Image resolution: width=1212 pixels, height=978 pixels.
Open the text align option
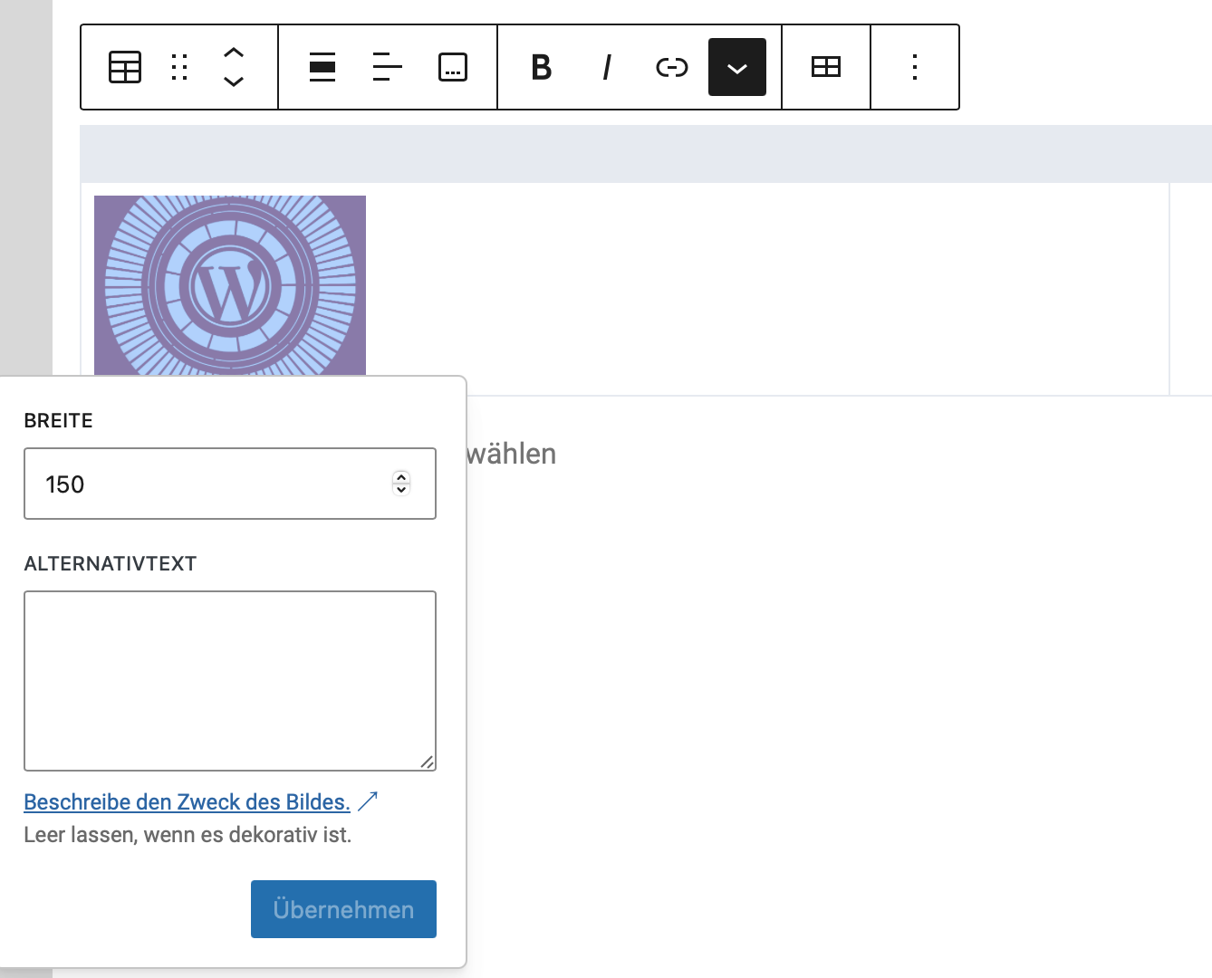point(388,67)
